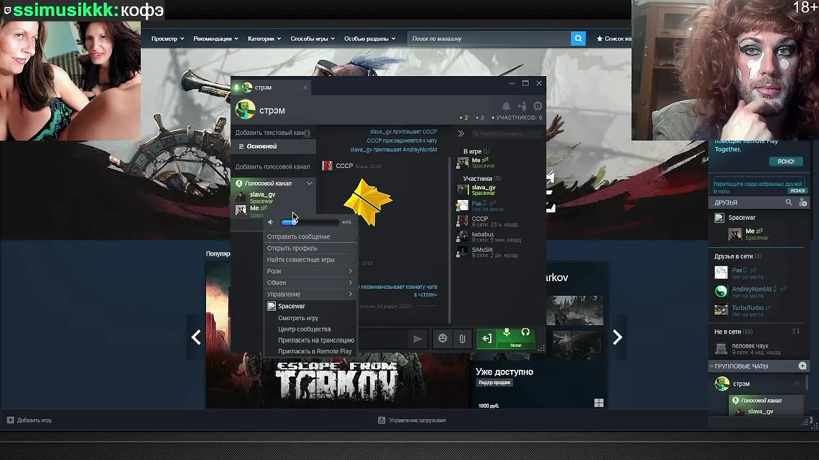
Task: Collapse member list with double-arrow icon
Action: click(461, 134)
